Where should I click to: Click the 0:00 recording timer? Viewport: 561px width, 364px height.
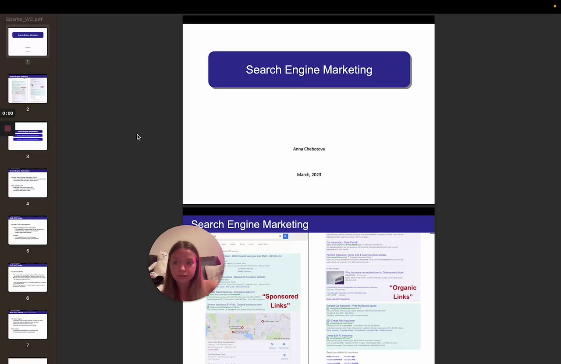click(7, 113)
